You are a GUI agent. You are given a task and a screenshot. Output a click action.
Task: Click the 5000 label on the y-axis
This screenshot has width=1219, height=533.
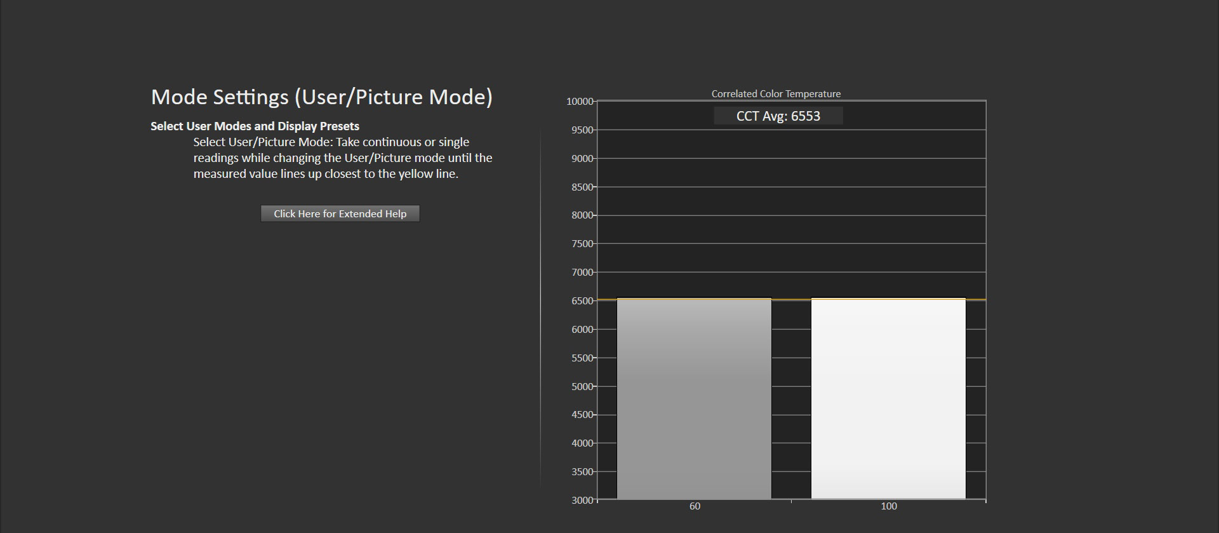pos(582,387)
